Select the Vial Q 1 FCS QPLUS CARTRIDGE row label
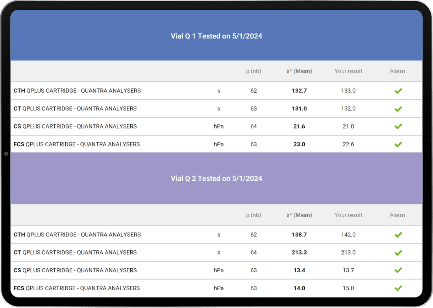This screenshot has height=308, width=433. click(77, 144)
